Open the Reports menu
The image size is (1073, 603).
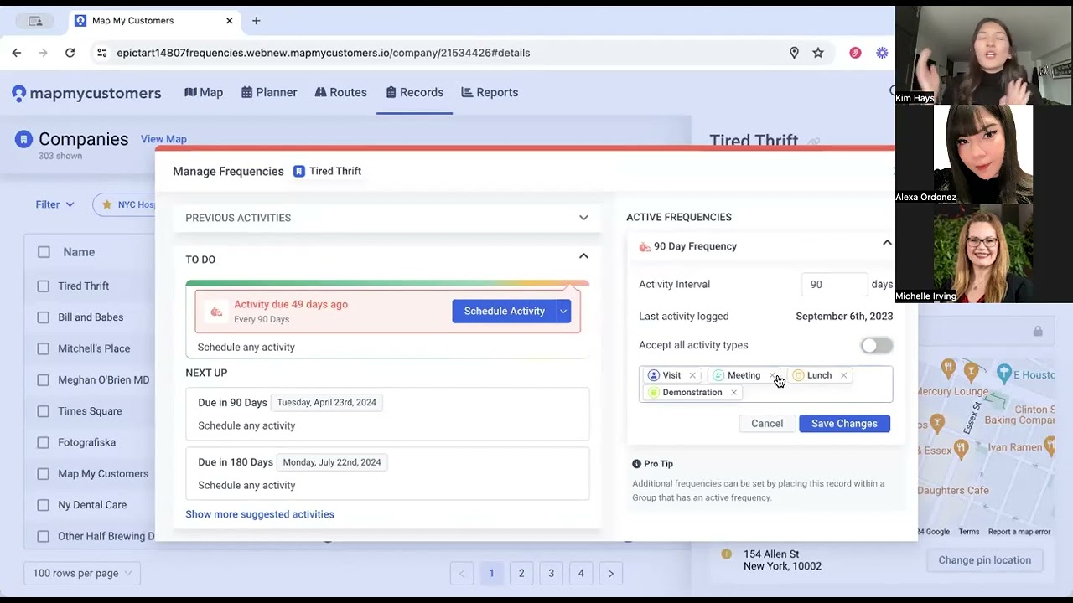click(490, 92)
